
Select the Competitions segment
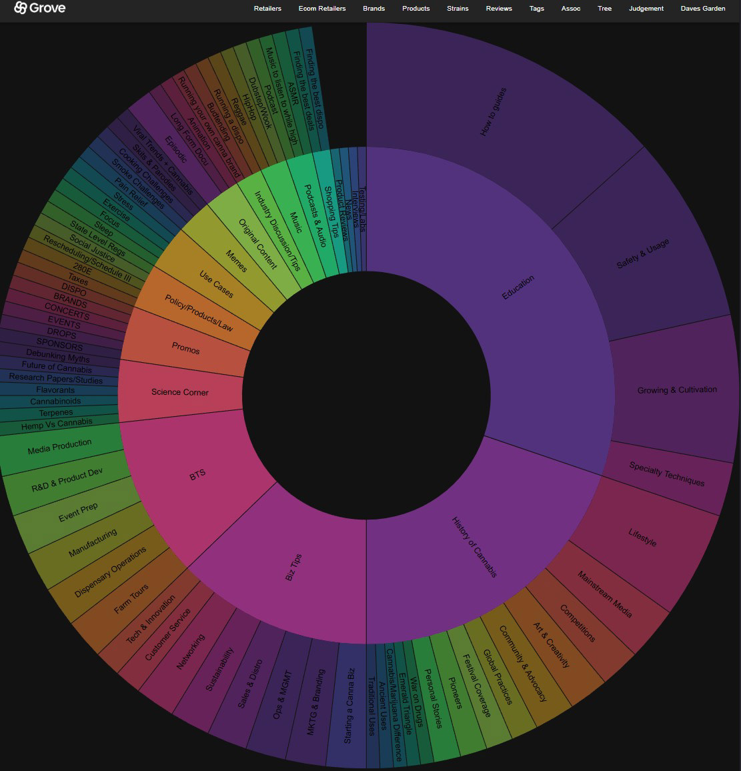click(x=578, y=623)
